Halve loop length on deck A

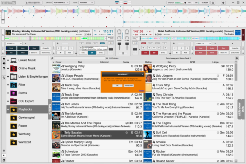(59, 48)
